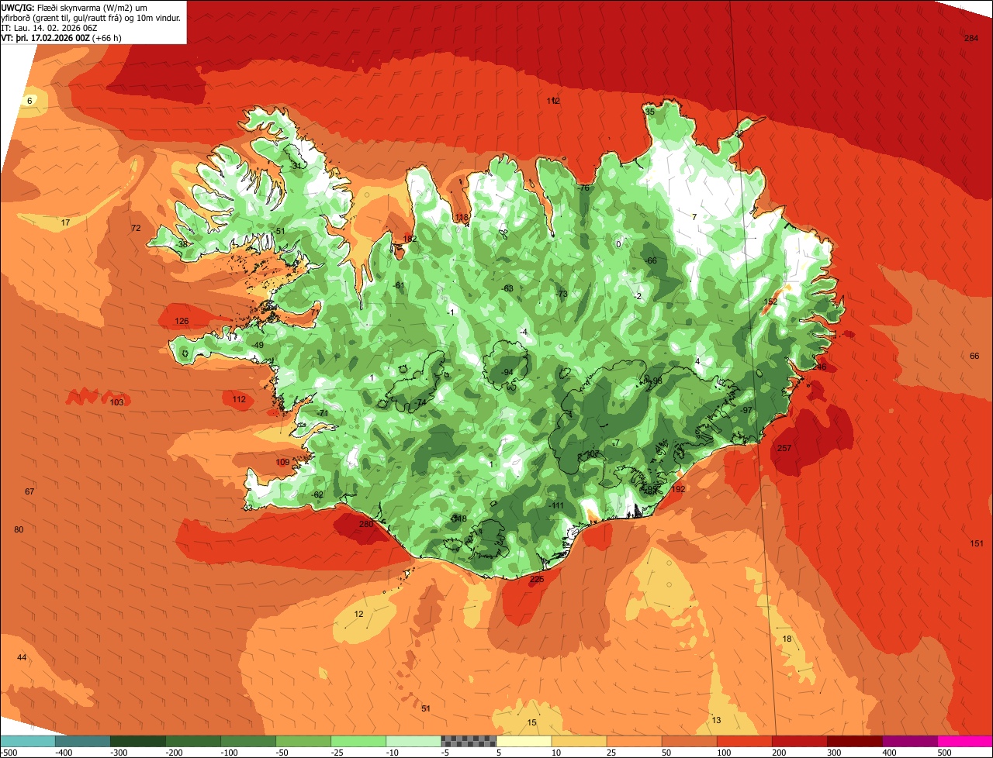Viewport: 993px width, 758px height.
Task: Click the 6 value in the top-left ocean
Action: 29,101
